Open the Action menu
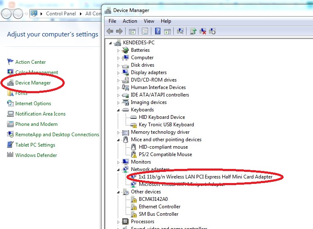 (x=130, y=21)
